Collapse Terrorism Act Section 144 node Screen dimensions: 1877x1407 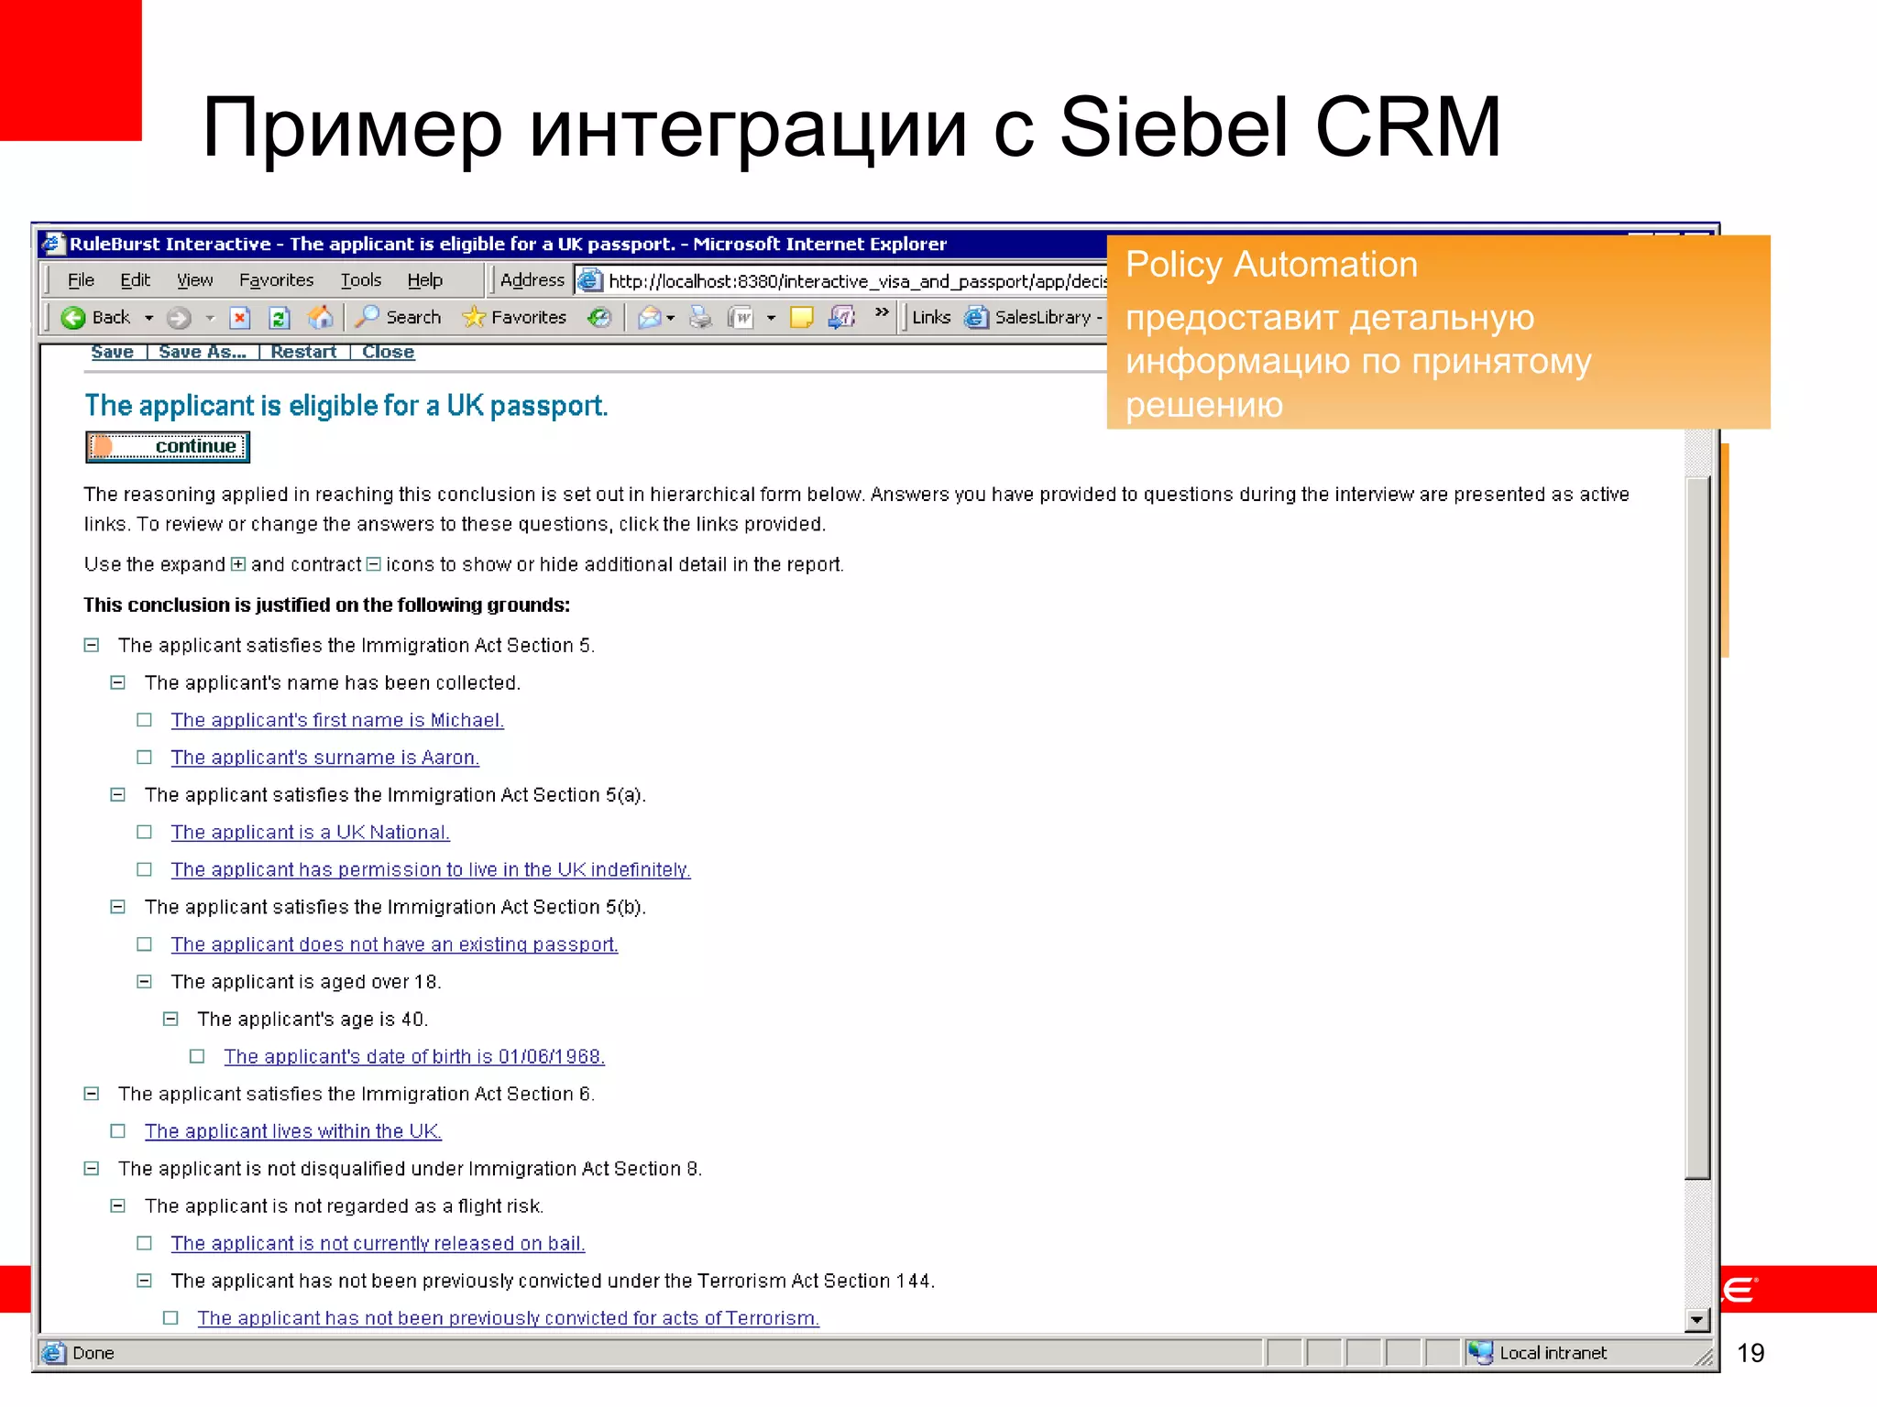tap(144, 1281)
